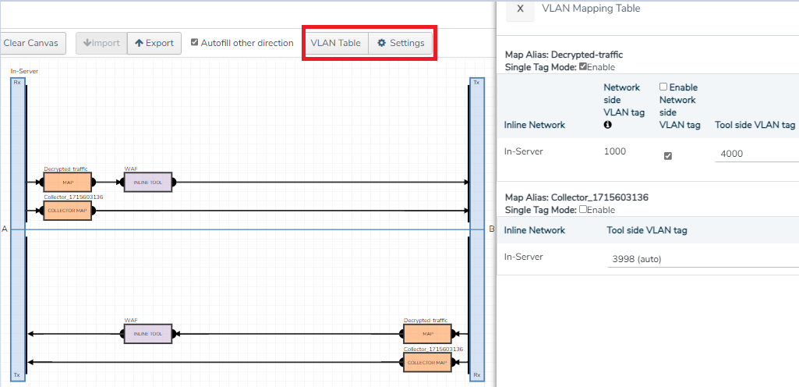Select top Decrypted-traffic MAP block

pos(67,182)
